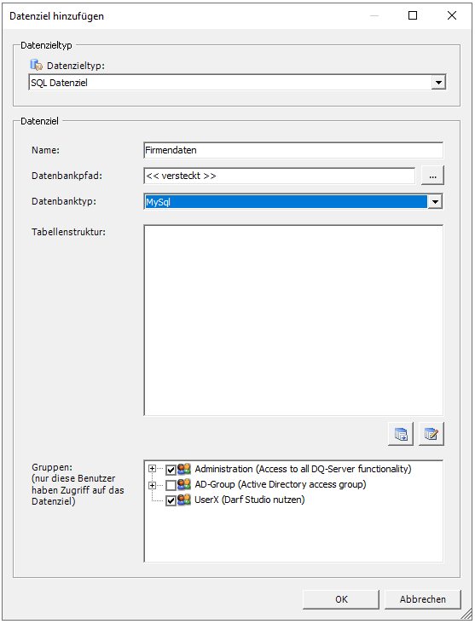
Task: Uncheck the UserX group checkbox
Action: coord(171,500)
